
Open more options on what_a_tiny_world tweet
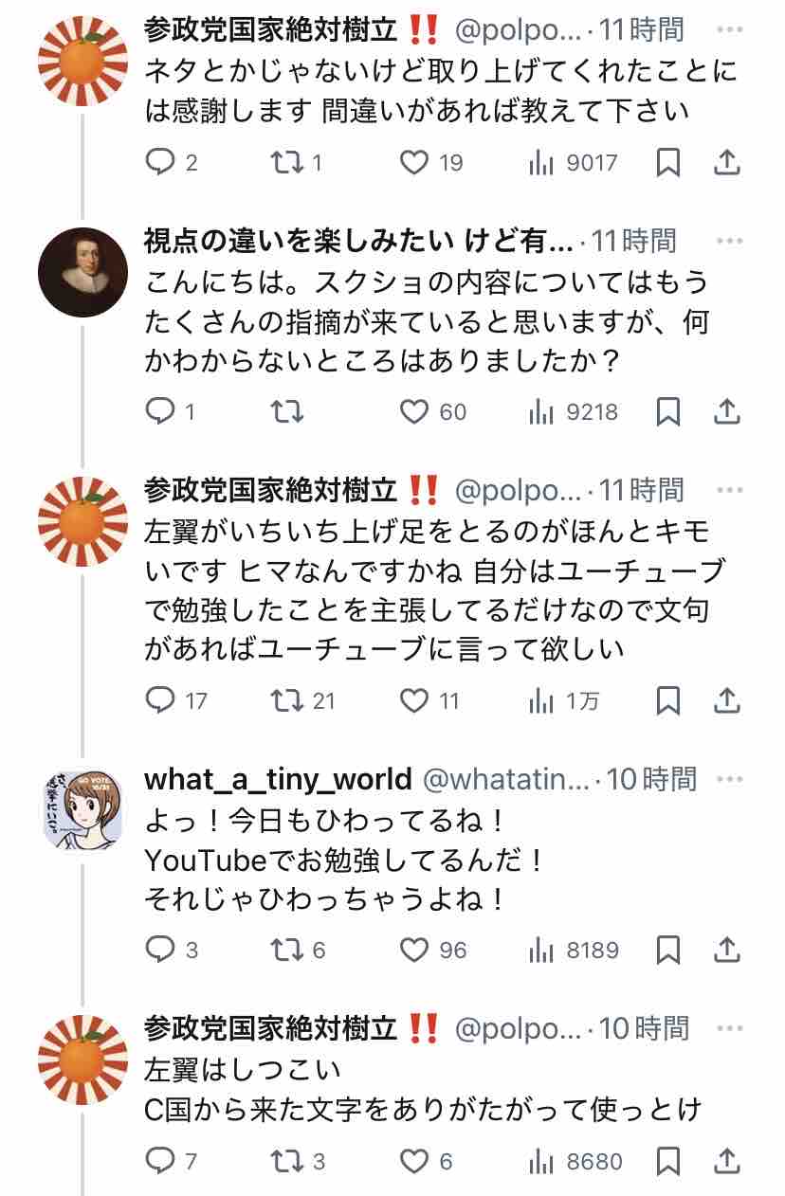click(x=729, y=779)
